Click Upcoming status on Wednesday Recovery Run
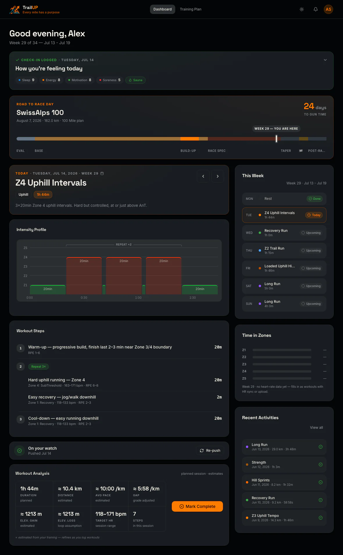Image resolution: width=343 pixels, height=555 pixels. [311, 233]
